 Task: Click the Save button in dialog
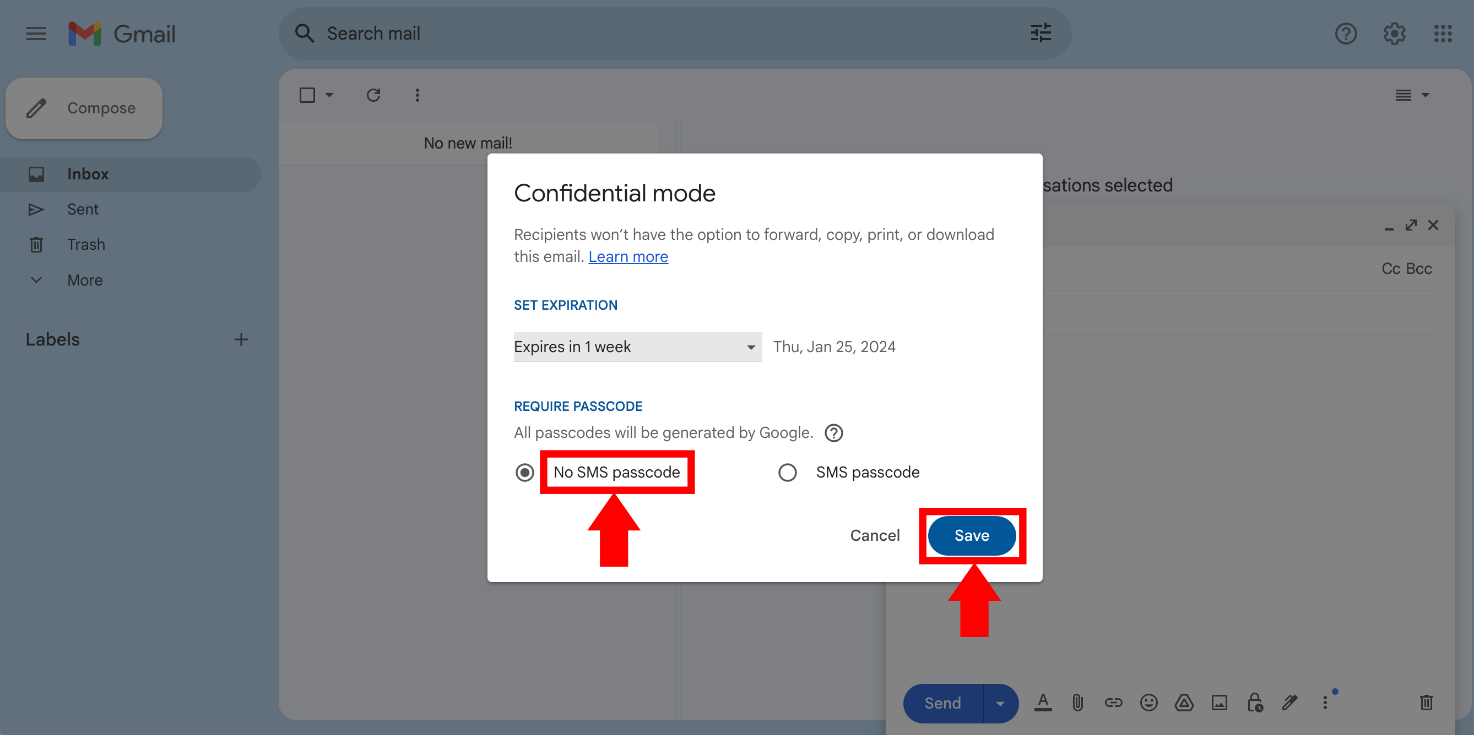pyautogui.click(x=971, y=535)
